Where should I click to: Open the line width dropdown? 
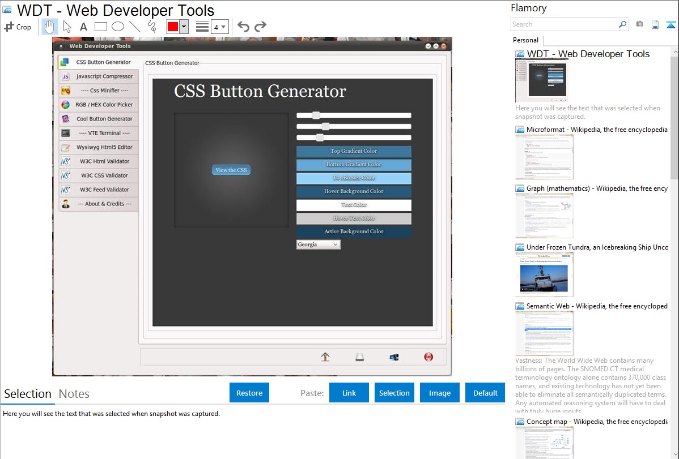click(x=219, y=27)
